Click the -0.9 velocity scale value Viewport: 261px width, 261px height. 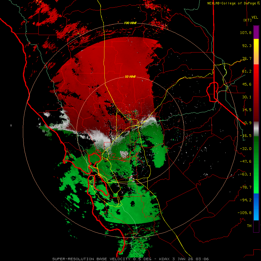click(247, 123)
